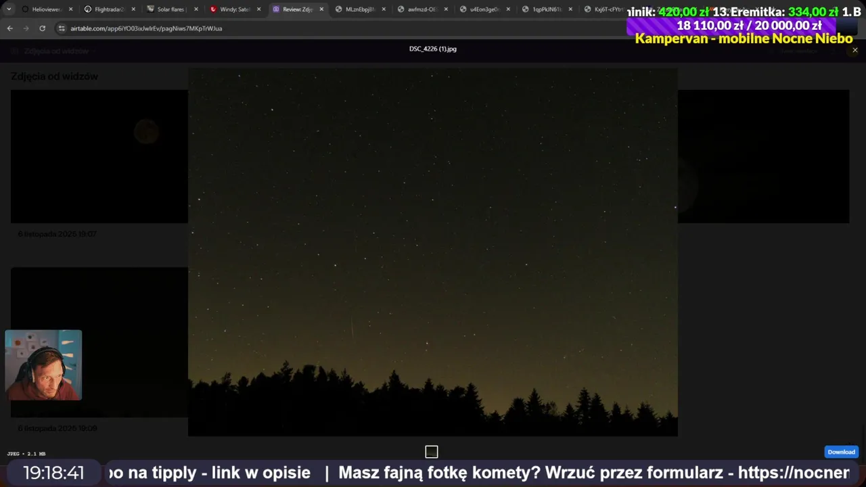Viewport: 866px width, 487px height.
Task: Switch to the Windy: Satellite tab
Action: tap(232, 9)
